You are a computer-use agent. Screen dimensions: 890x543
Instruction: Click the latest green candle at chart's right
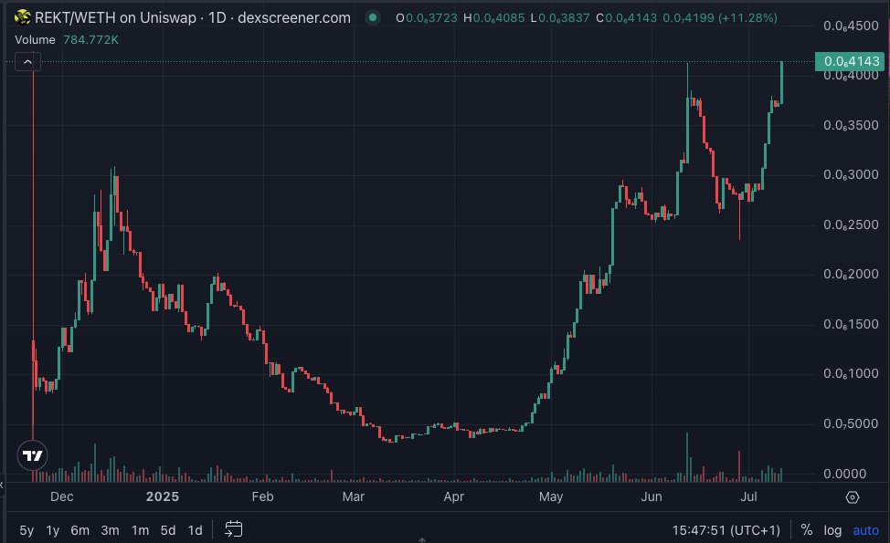tap(781, 83)
